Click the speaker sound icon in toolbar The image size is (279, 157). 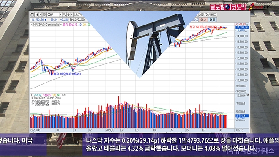point(68,14)
